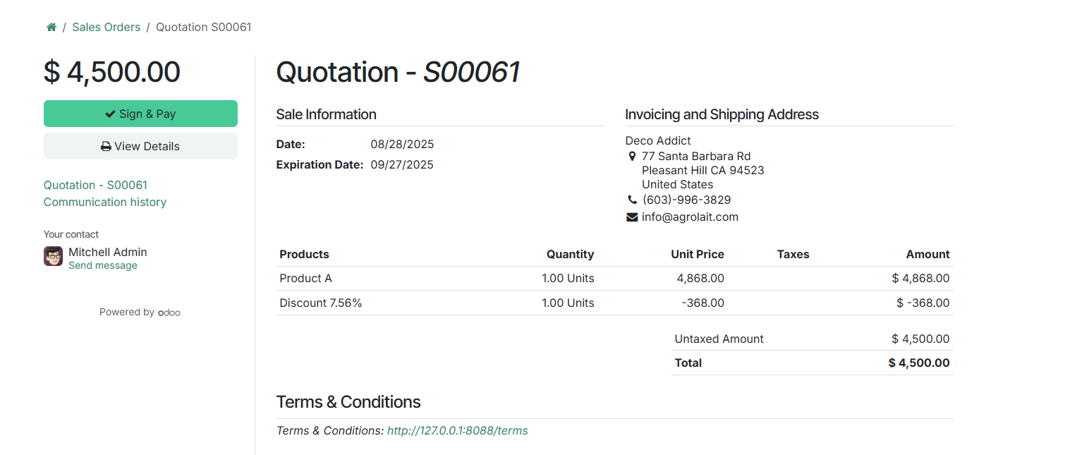Click the envelope email icon

(632, 217)
